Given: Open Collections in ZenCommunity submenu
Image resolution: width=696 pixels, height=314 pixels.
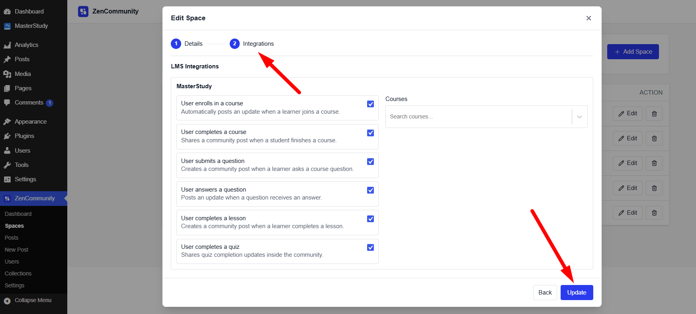Looking at the screenshot, I should tap(18, 273).
